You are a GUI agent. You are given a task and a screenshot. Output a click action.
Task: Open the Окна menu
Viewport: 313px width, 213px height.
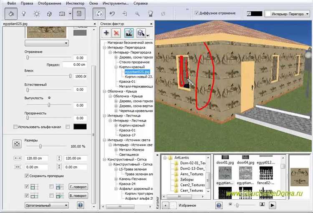(x=93, y=3)
